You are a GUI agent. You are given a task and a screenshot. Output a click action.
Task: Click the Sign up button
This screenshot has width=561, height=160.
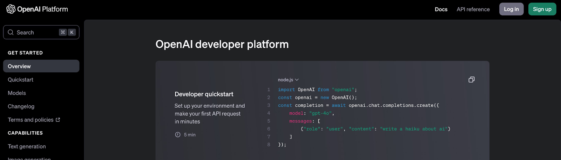[x=542, y=9]
